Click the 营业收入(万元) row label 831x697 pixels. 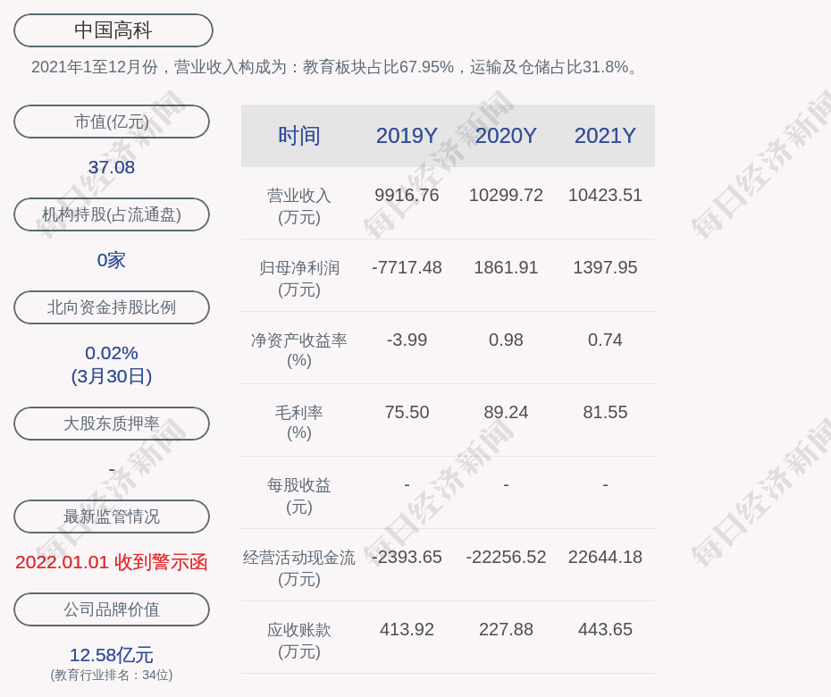point(299,206)
